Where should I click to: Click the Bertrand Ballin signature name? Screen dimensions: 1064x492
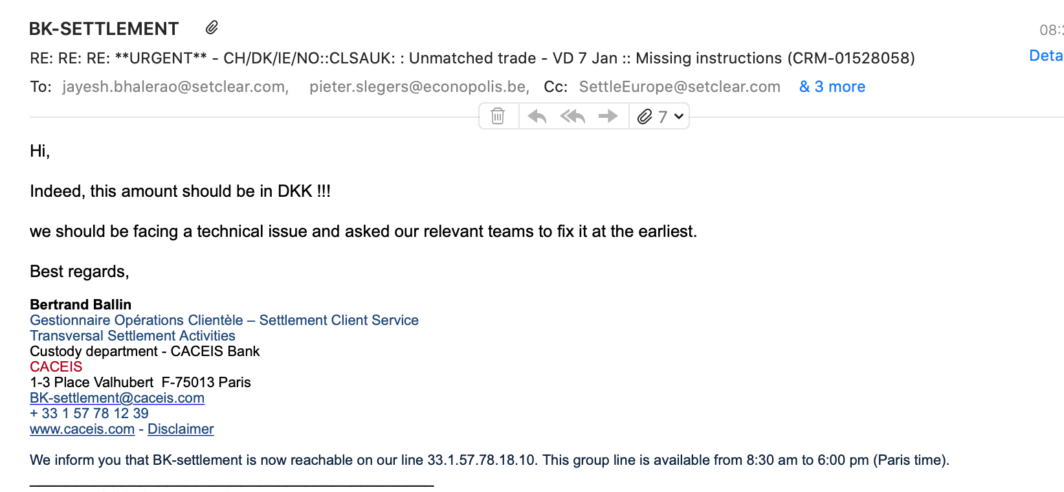[x=80, y=305]
